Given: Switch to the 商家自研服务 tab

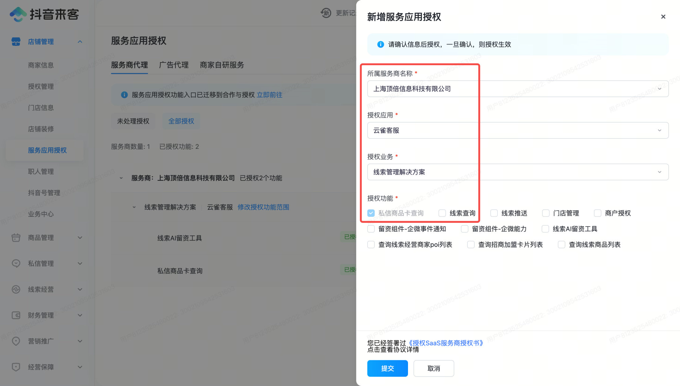Looking at the screenshot, I should (222, 65).
